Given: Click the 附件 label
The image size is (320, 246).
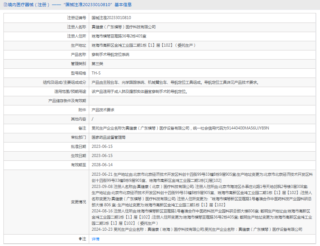Looking at the screenshot, I should coord(82,110).
